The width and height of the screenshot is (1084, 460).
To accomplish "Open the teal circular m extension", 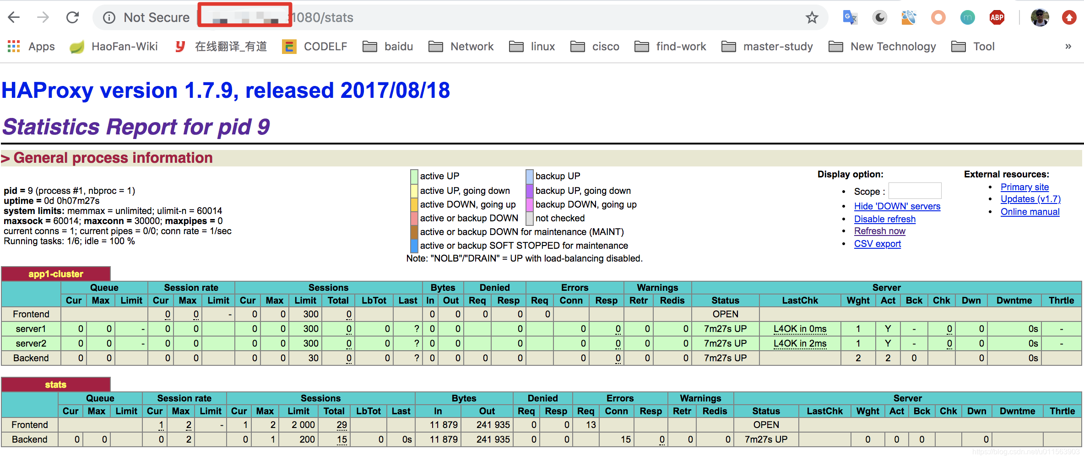I will 967,17.
